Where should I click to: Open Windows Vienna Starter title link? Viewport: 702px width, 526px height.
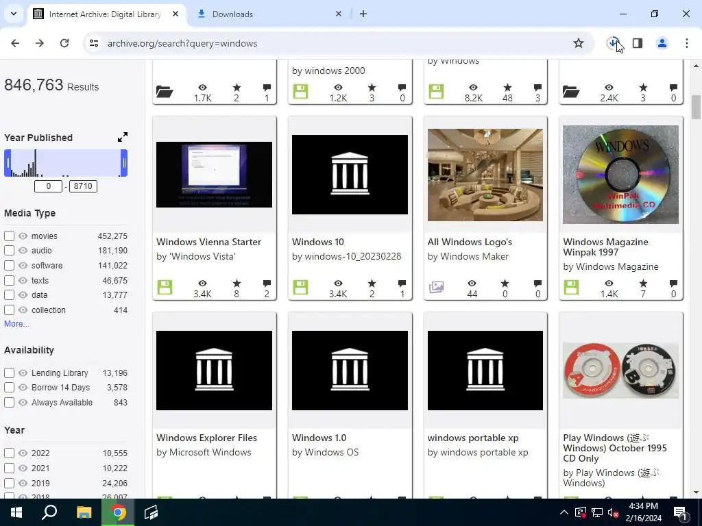point(208,242)
